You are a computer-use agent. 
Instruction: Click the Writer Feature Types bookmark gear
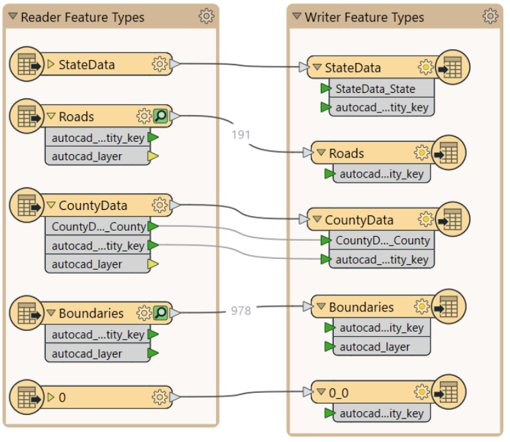coord(490,16)
